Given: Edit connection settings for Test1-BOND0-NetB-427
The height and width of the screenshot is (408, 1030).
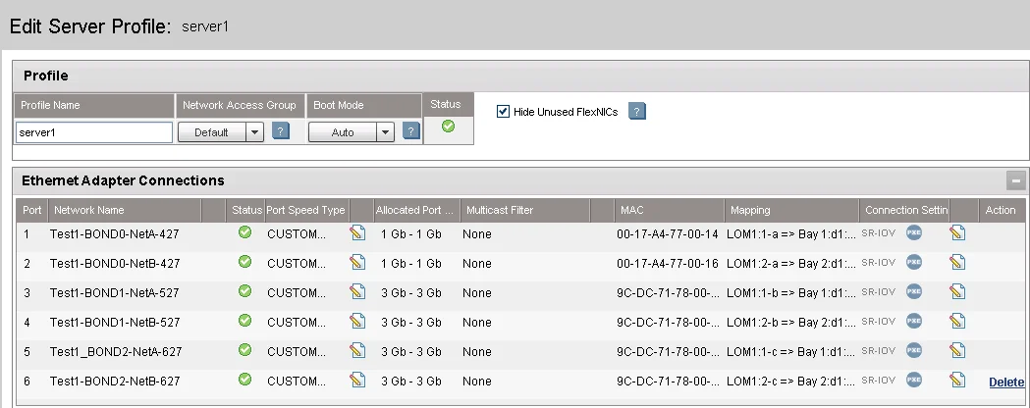Looking at the screenshot, I should [x=957, y=263].
